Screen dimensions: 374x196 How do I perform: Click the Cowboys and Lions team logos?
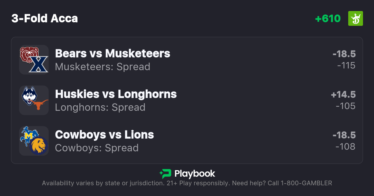(34, 141)
